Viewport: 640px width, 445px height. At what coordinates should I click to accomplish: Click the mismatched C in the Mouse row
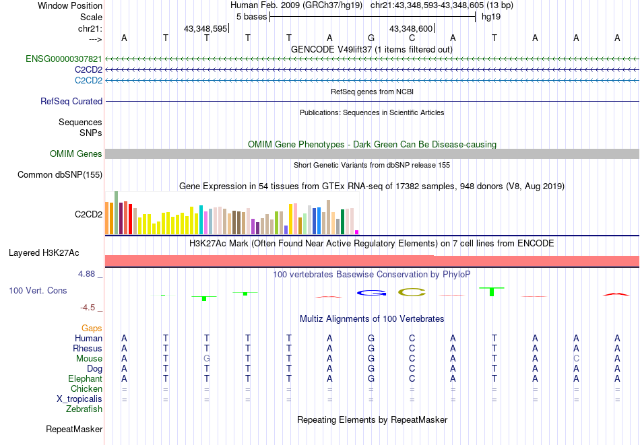tap(576, 359)
